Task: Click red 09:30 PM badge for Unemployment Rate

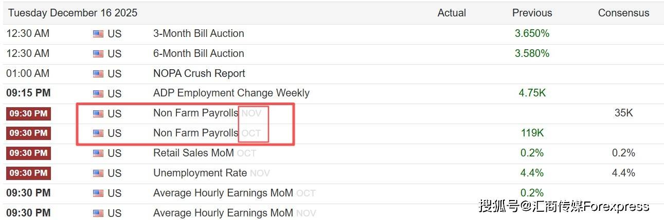Action: (28, 173)
